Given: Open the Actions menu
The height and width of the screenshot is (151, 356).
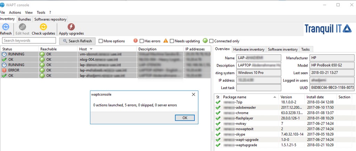Looking at the screenshot, I should 15,12.
